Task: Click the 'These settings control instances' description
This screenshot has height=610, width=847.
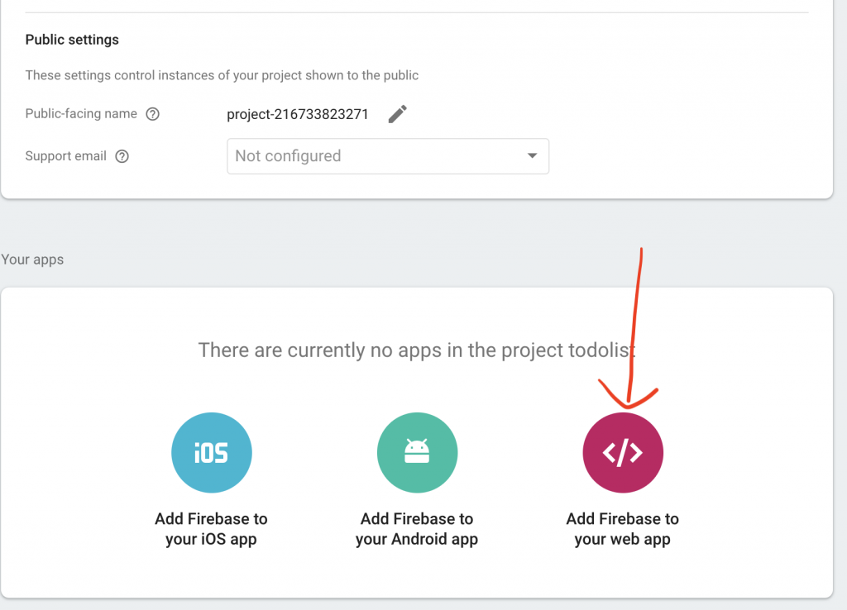Action: point(222,75)
